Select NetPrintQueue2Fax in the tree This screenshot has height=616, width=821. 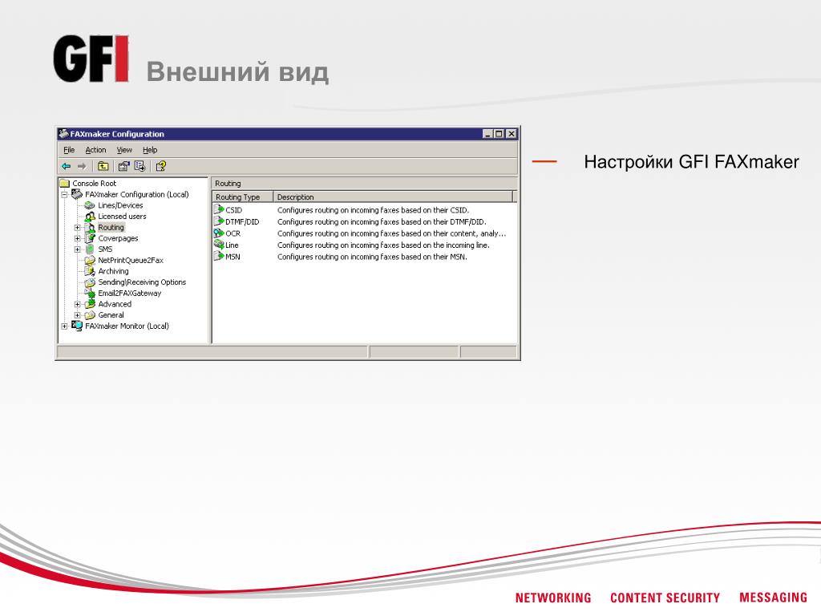point(131,261)
